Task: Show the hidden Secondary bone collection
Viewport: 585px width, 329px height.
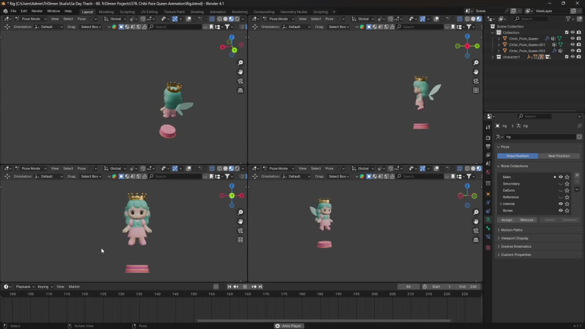Action: [560, 183]
